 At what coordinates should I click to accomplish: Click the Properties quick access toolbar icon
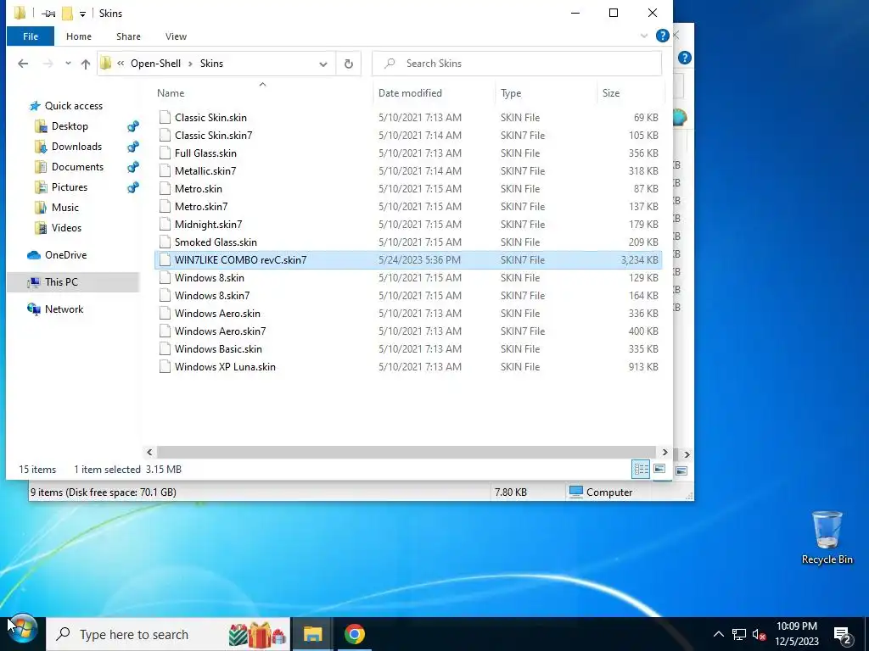48,14
